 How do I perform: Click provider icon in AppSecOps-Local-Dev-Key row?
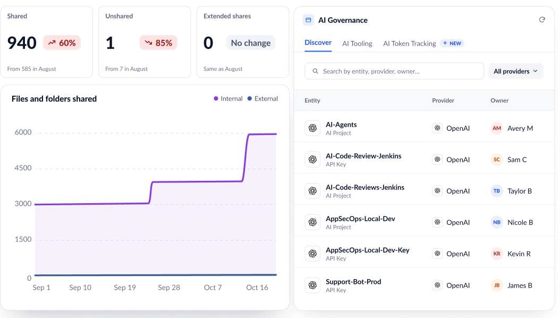click(437, 254)
